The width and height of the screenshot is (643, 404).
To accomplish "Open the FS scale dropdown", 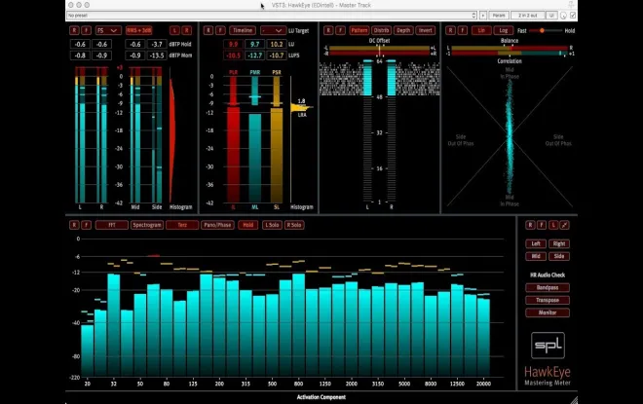I will click(107, 30).
